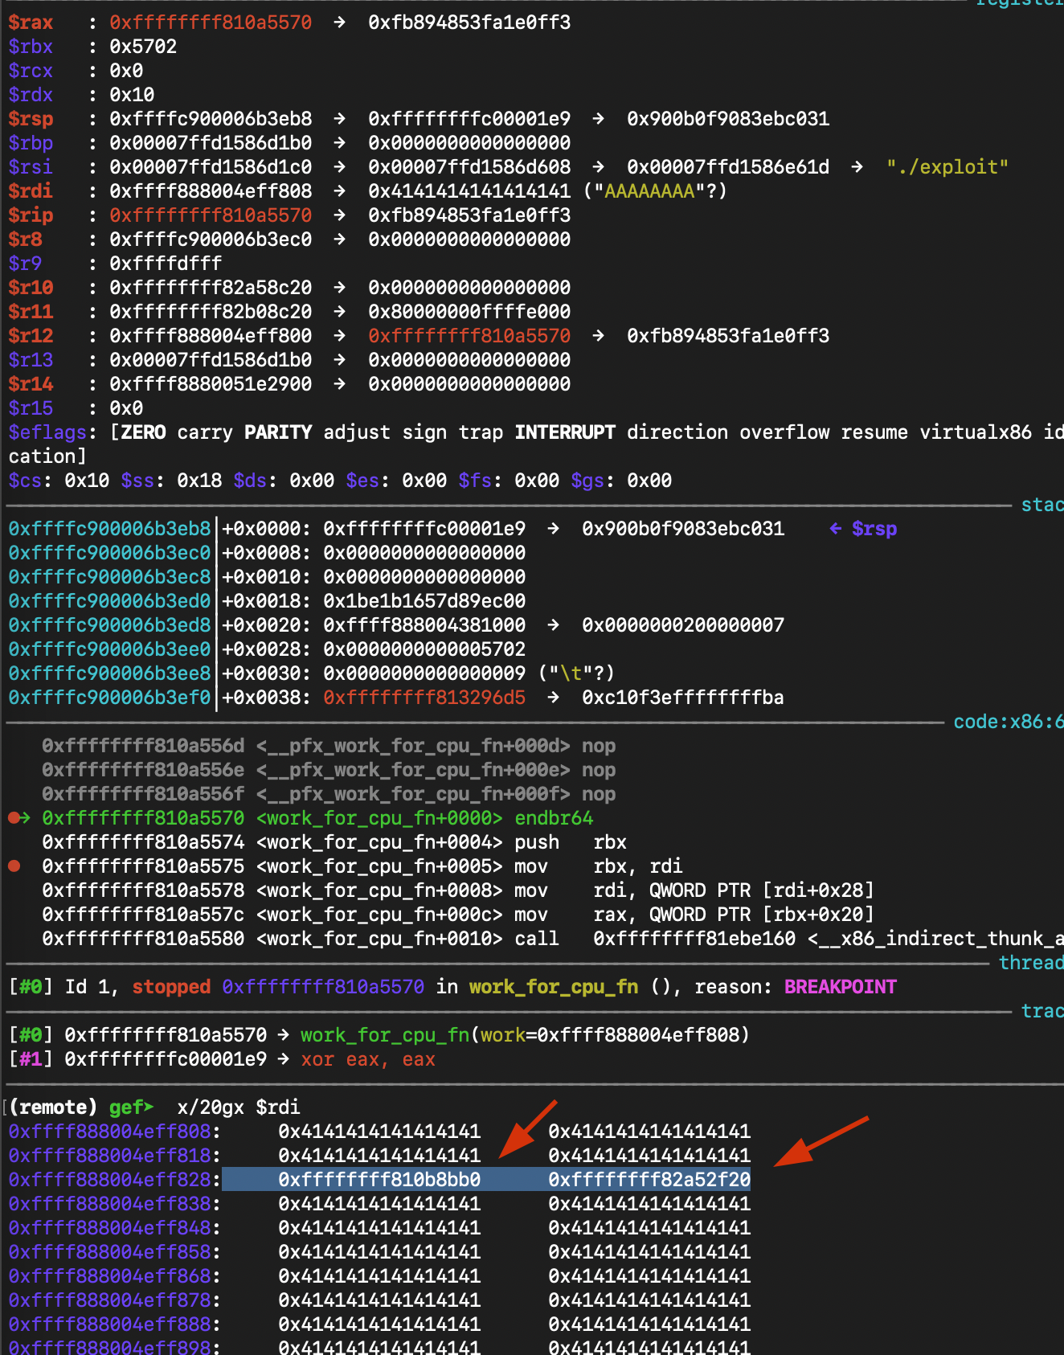Screen dimensions: 1064x1355
Task: Click the "./exploit" string in $rsi row
Action: (947, 167)
